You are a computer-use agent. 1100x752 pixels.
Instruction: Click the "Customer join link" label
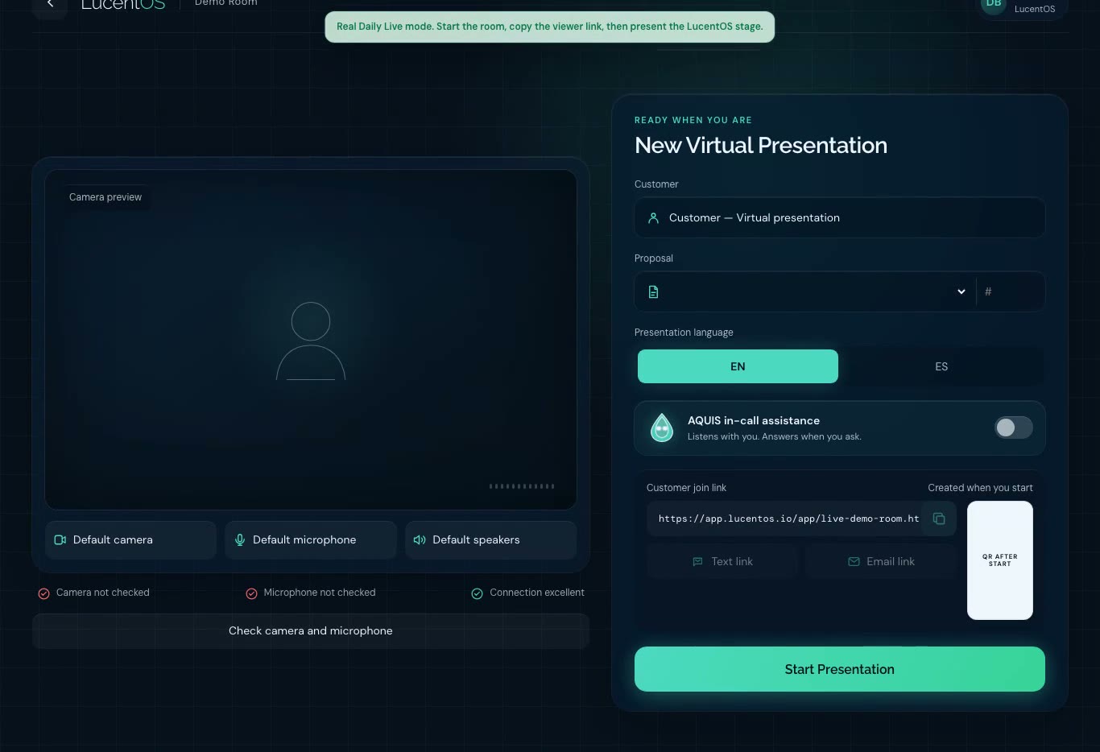[x=686, y=488]
